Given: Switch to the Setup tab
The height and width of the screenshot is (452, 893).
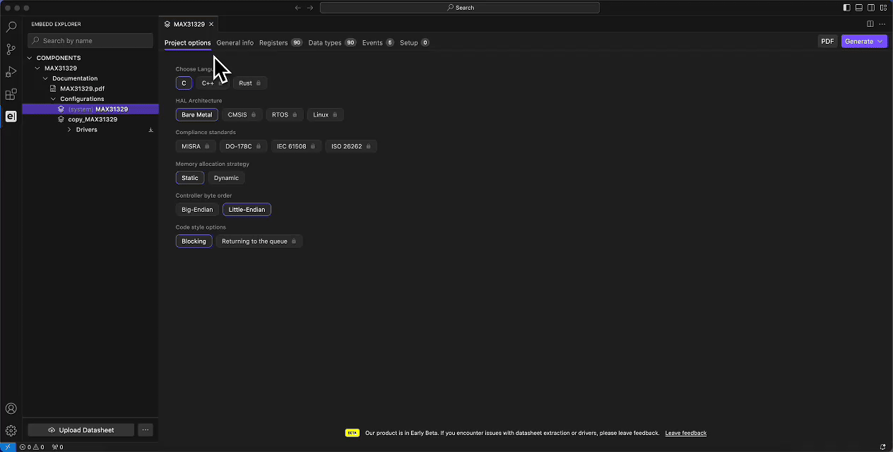Looking at the screenshot, I should tap(415, 42).
